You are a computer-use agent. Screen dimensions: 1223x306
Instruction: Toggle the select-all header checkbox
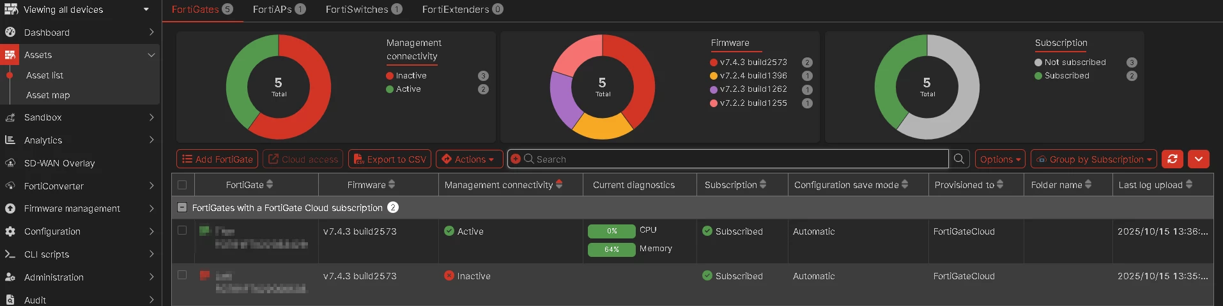(x=182, y=185)
